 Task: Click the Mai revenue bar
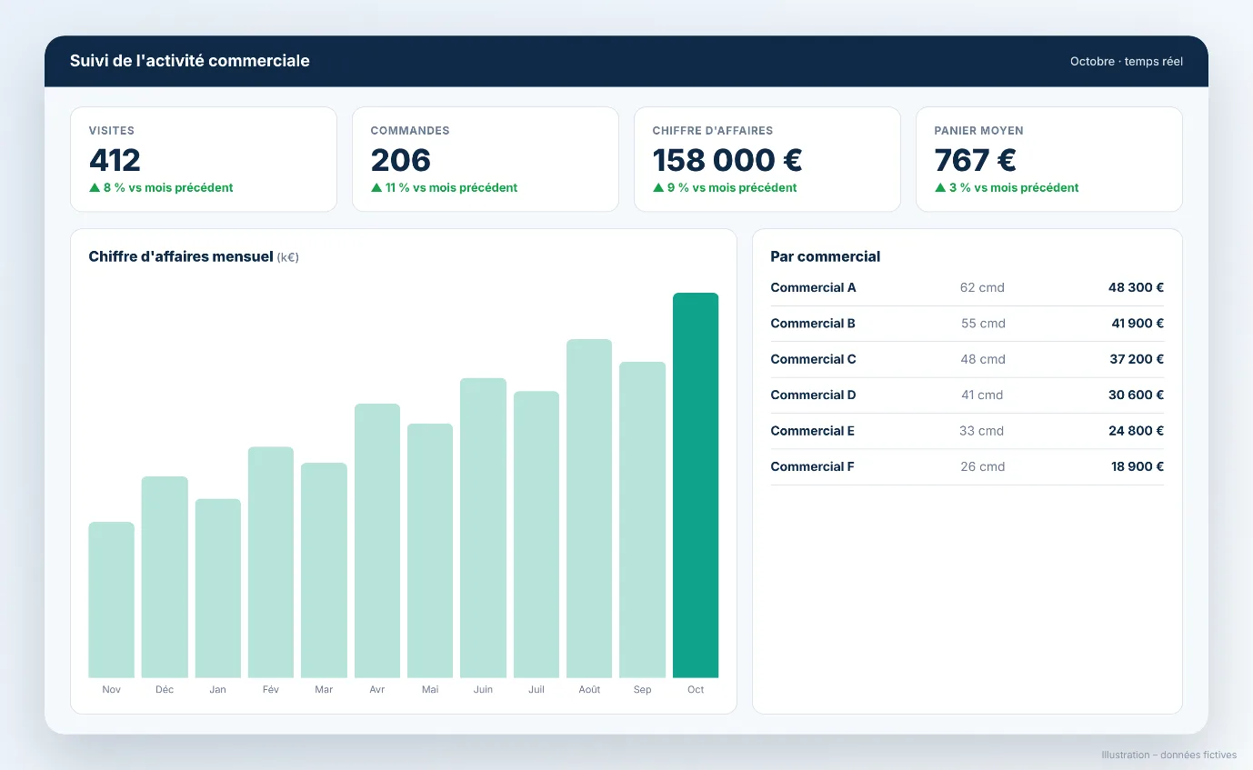point(430,551)
